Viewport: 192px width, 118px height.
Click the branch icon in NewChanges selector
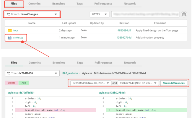coord(8,14)
